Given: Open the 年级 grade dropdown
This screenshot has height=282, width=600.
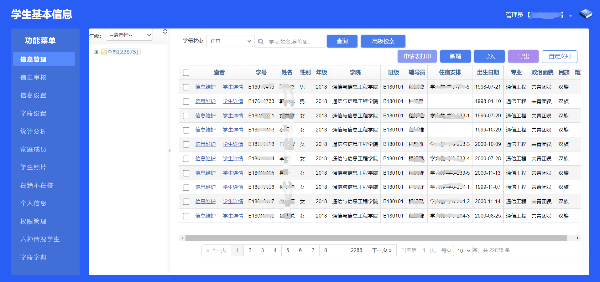Looking at the screenshot, I should (129, 35).
